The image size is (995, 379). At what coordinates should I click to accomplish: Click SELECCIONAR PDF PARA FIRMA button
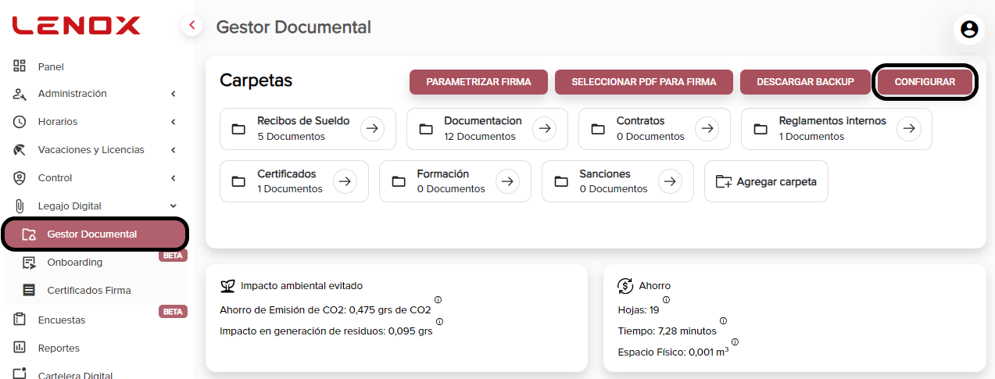tap(644, 82)
